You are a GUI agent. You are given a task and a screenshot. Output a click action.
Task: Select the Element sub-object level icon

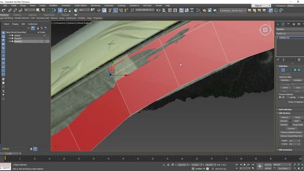299,70
